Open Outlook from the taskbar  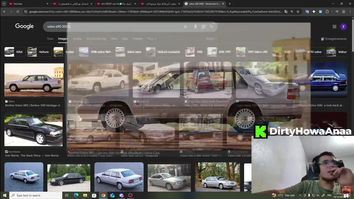[x=112, y=195]
